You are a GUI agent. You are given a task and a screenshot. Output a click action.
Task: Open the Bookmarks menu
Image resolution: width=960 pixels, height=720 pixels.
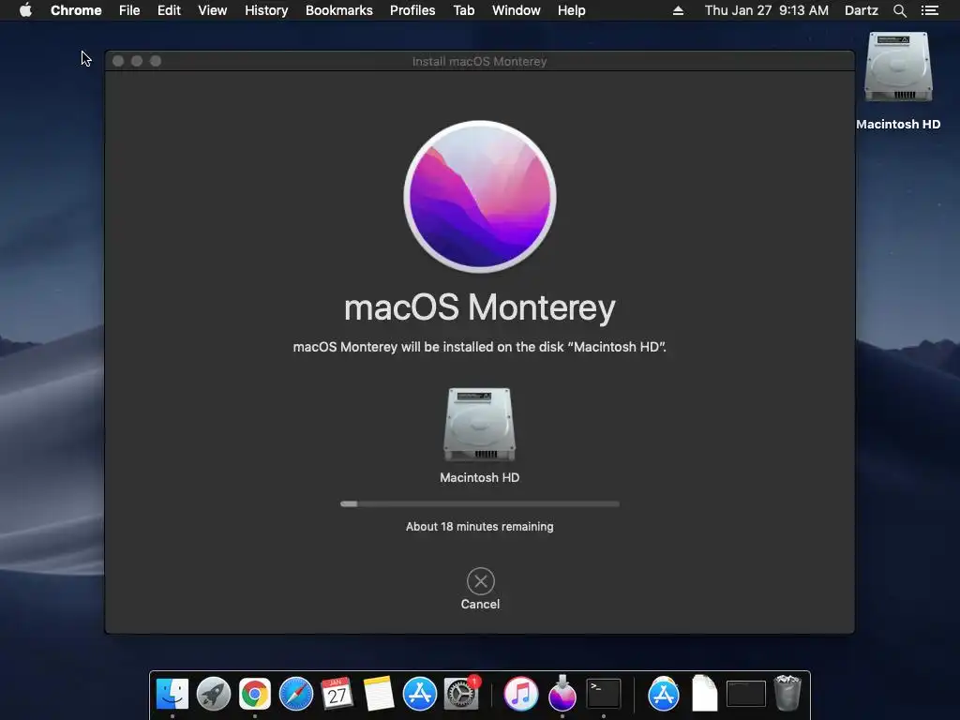[x=339, y=10]
